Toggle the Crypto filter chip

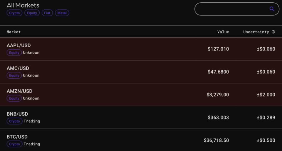pyautogui.click(x=14, y=13)
